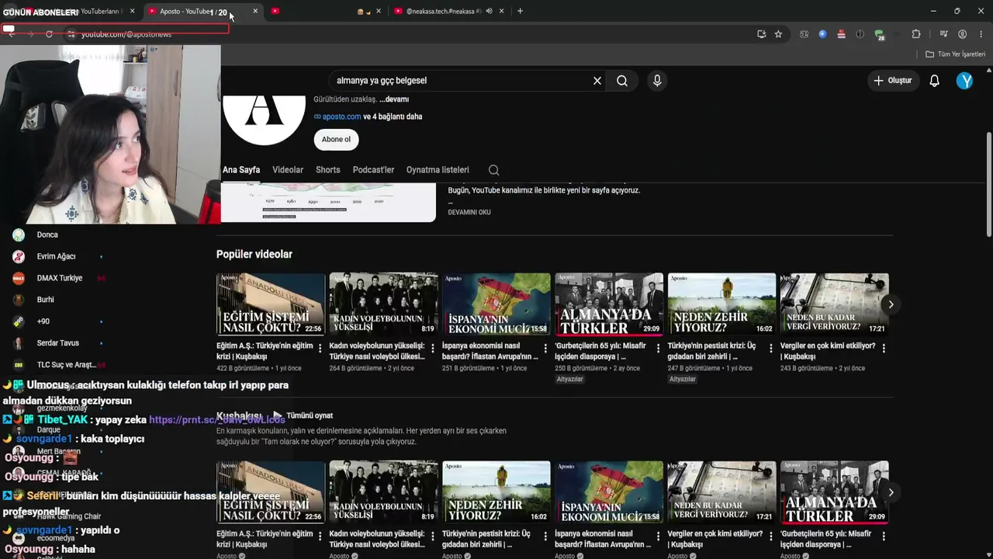
Task: Open the account avatar menu
Action: 964,81
